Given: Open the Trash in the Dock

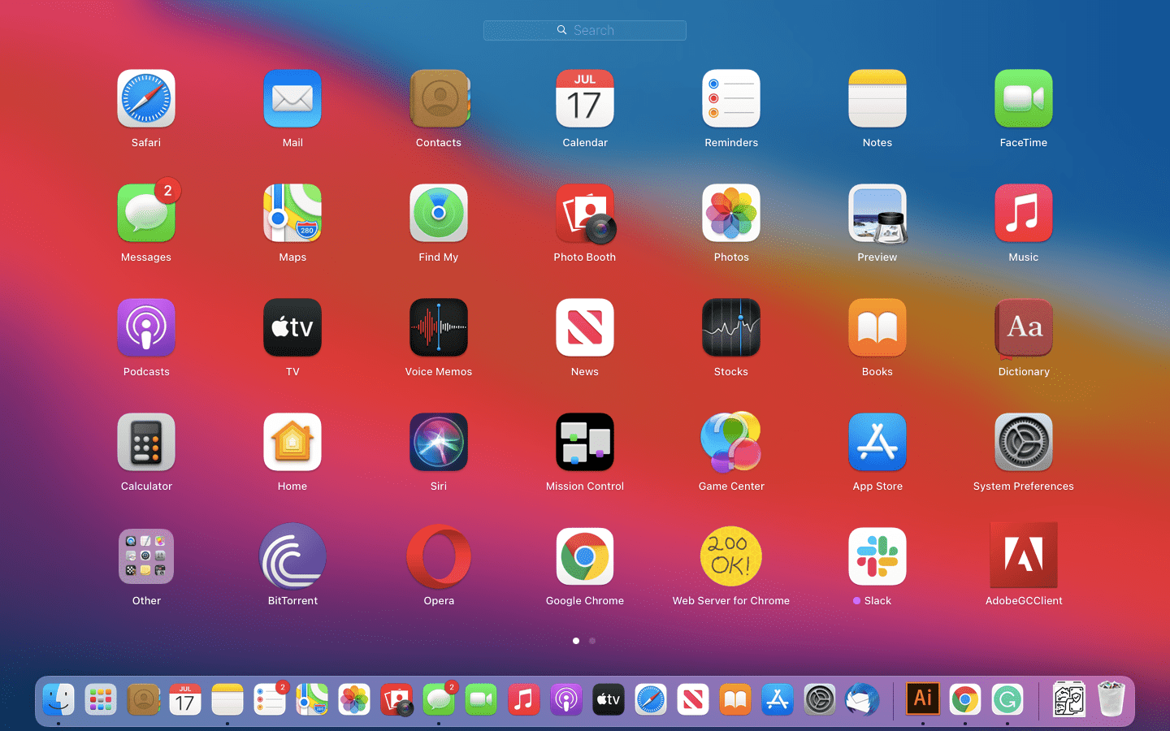Looking at the screenshot, I should [x=1111, y=699].
